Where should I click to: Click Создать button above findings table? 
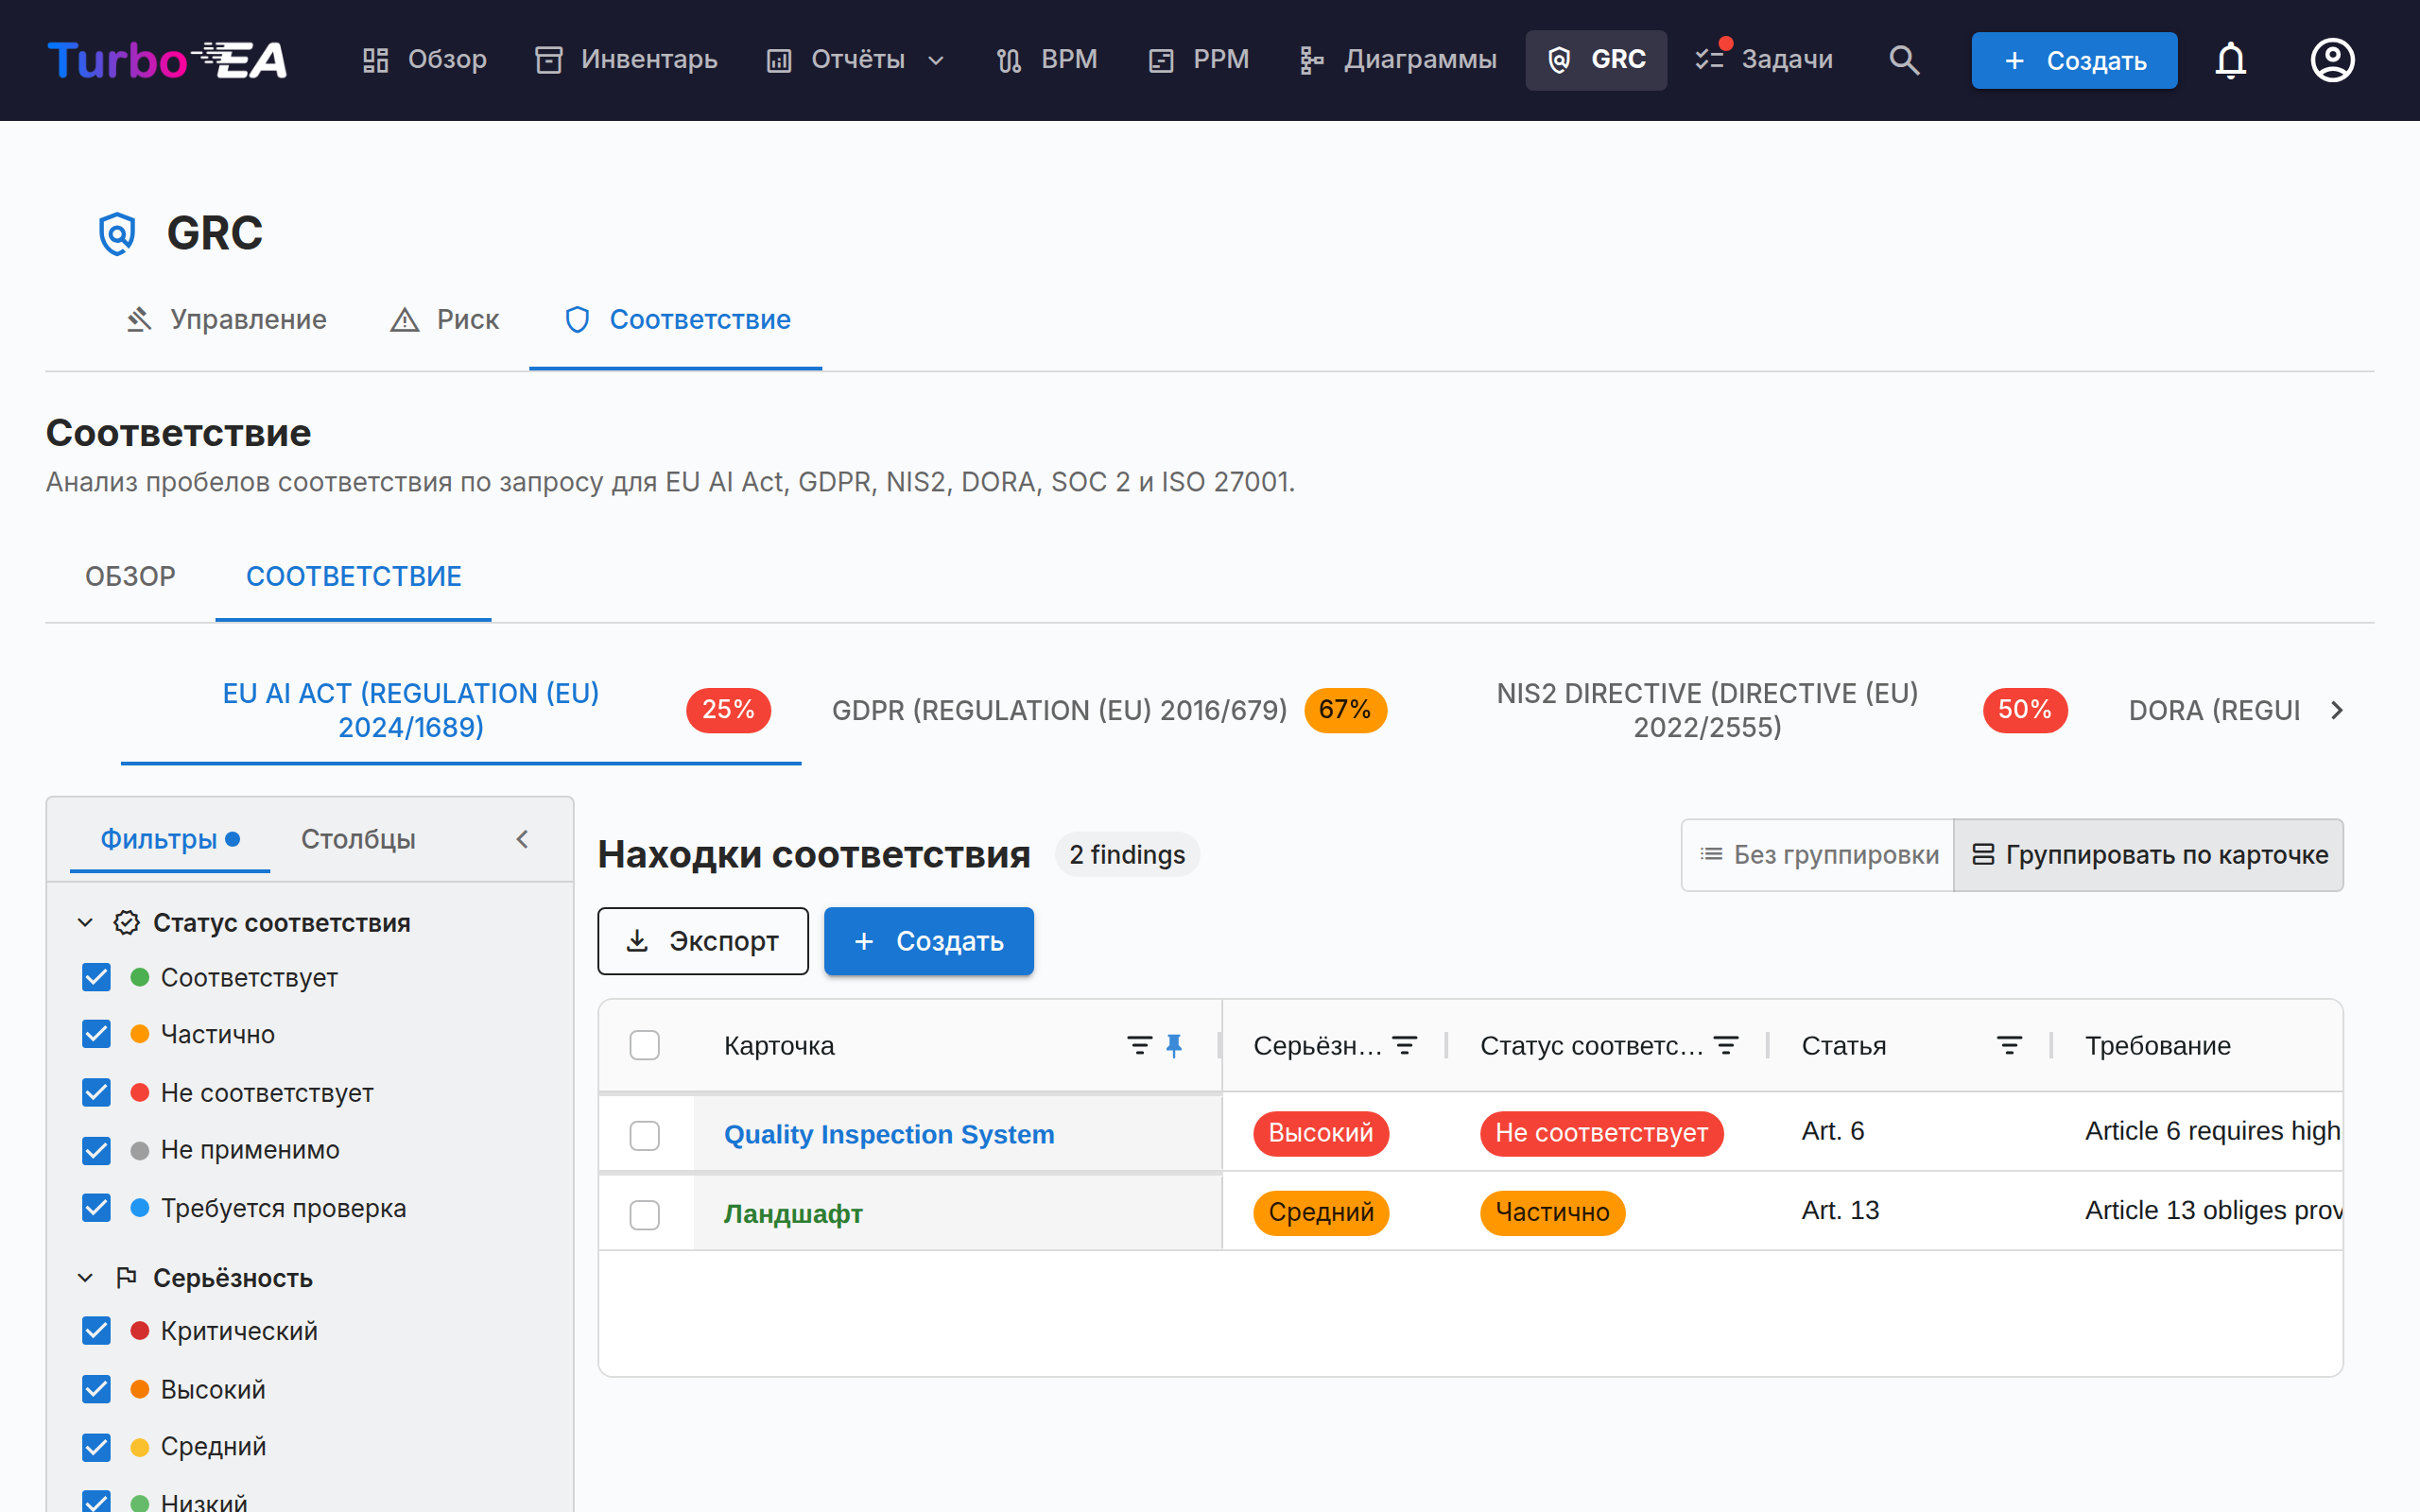point(929,941)
